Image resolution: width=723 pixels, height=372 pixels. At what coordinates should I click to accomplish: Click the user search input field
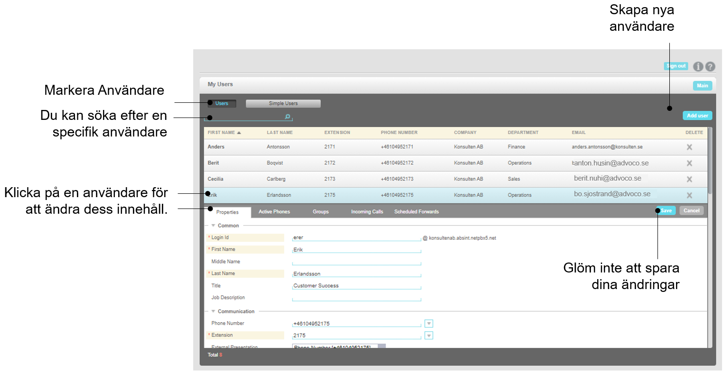point(248,117)
